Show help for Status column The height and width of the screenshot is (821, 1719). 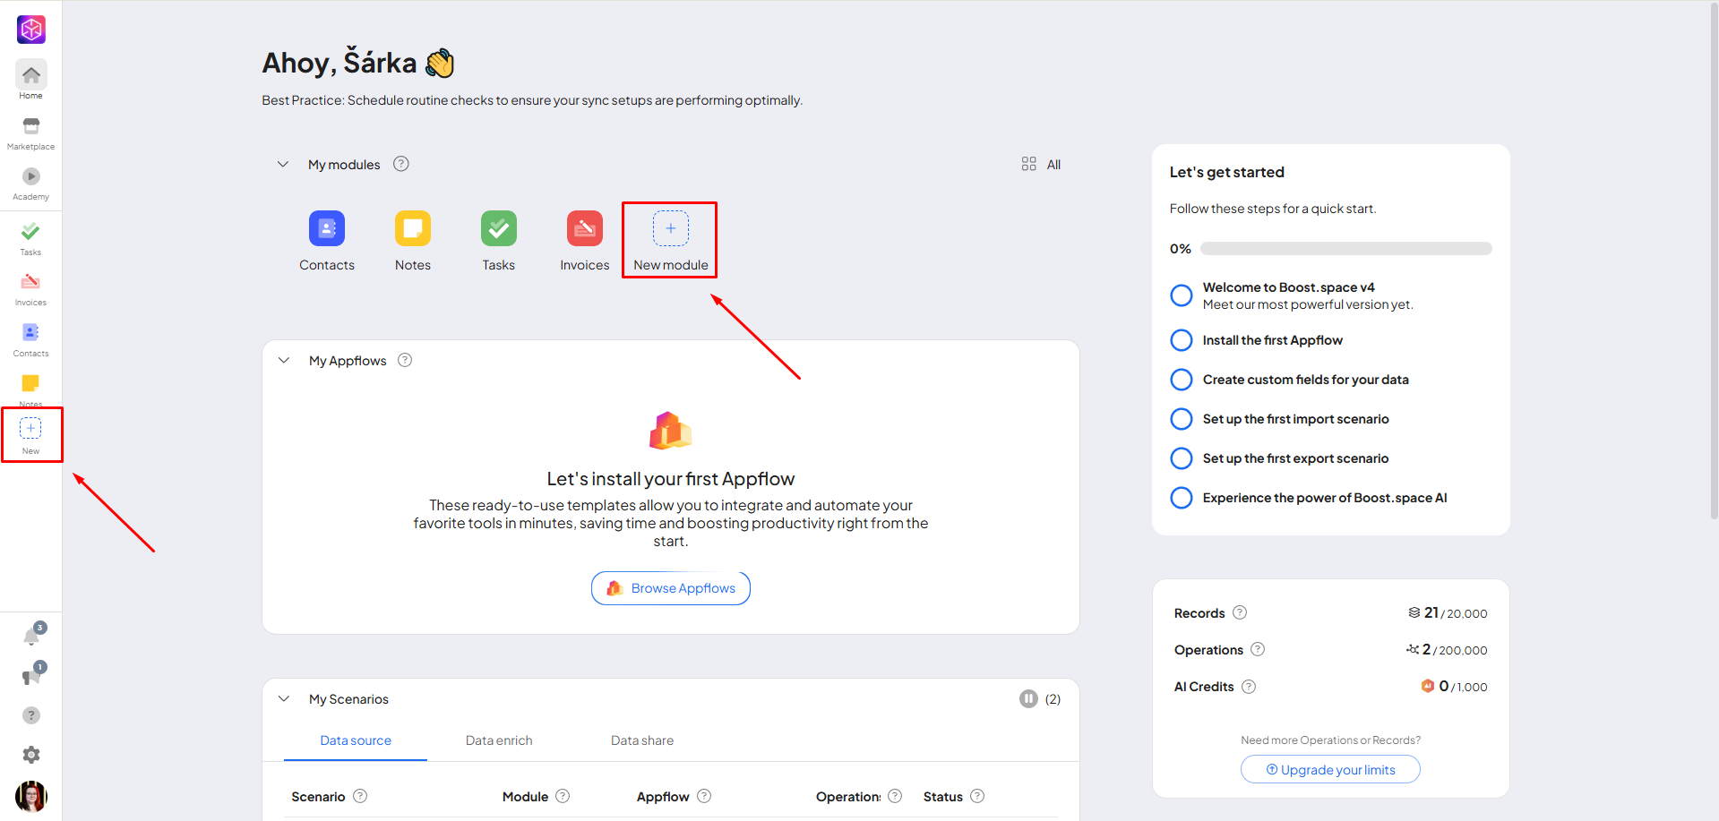point(977,796)
